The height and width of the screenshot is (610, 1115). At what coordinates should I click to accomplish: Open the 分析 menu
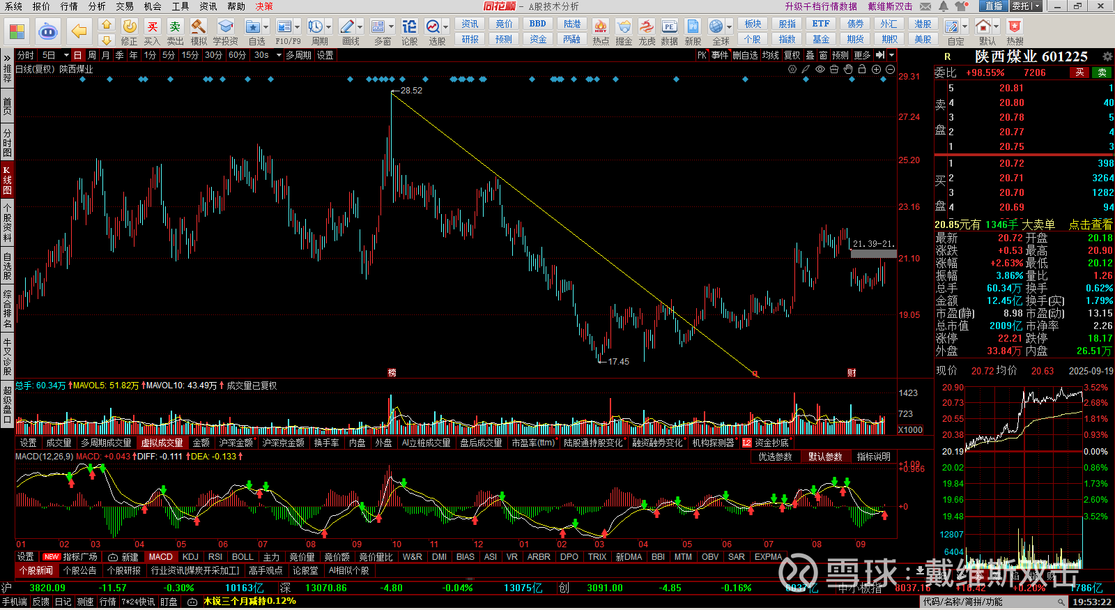(97, 6)
